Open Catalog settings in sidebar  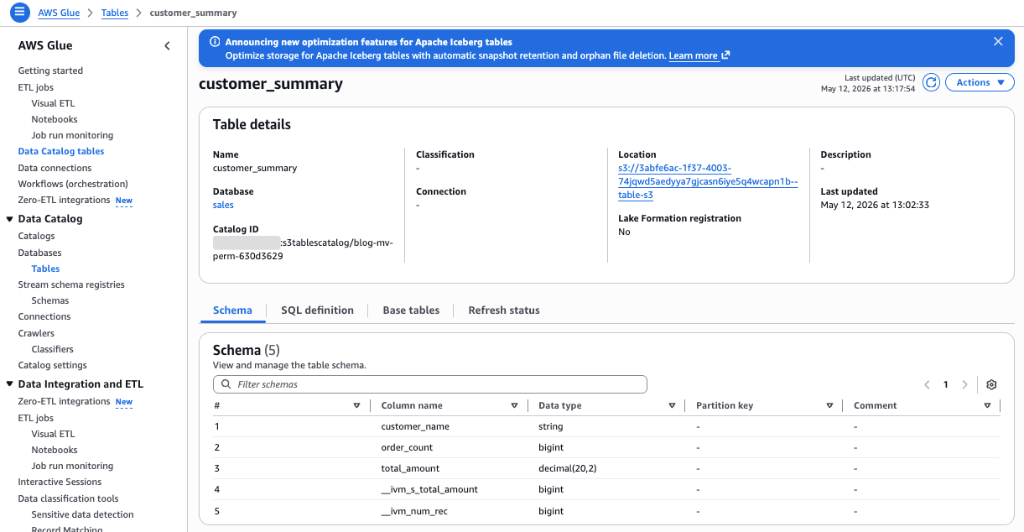point(52,365)
